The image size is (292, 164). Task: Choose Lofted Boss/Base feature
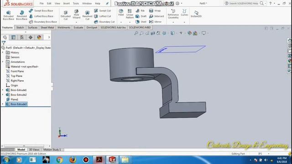click(x=41, y=16)
